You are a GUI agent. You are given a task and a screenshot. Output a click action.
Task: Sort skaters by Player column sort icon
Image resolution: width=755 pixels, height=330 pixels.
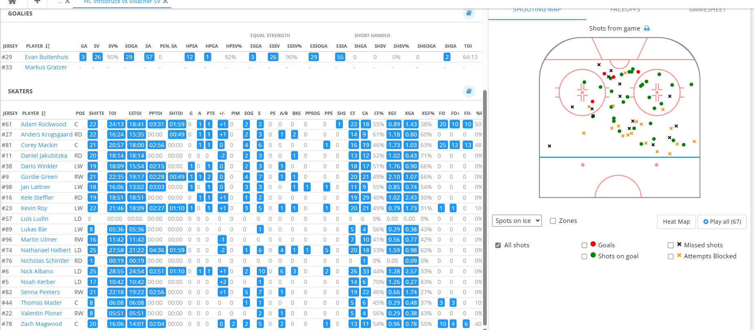[44, 114]
